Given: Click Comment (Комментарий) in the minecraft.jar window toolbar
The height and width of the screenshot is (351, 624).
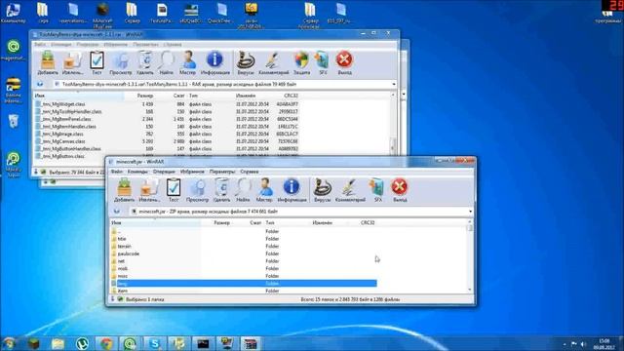Looking at the screenshot, I should (350, 190).
